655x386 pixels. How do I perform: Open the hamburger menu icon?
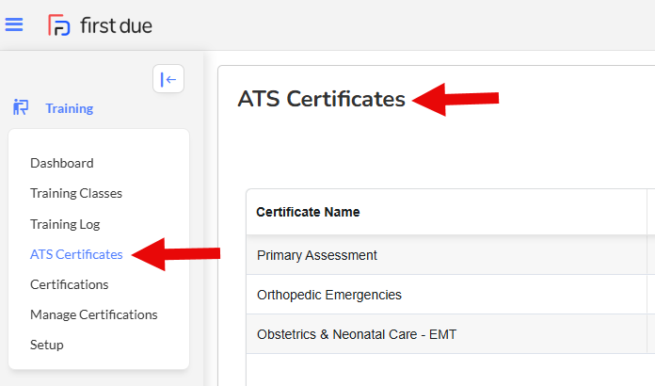14,24
